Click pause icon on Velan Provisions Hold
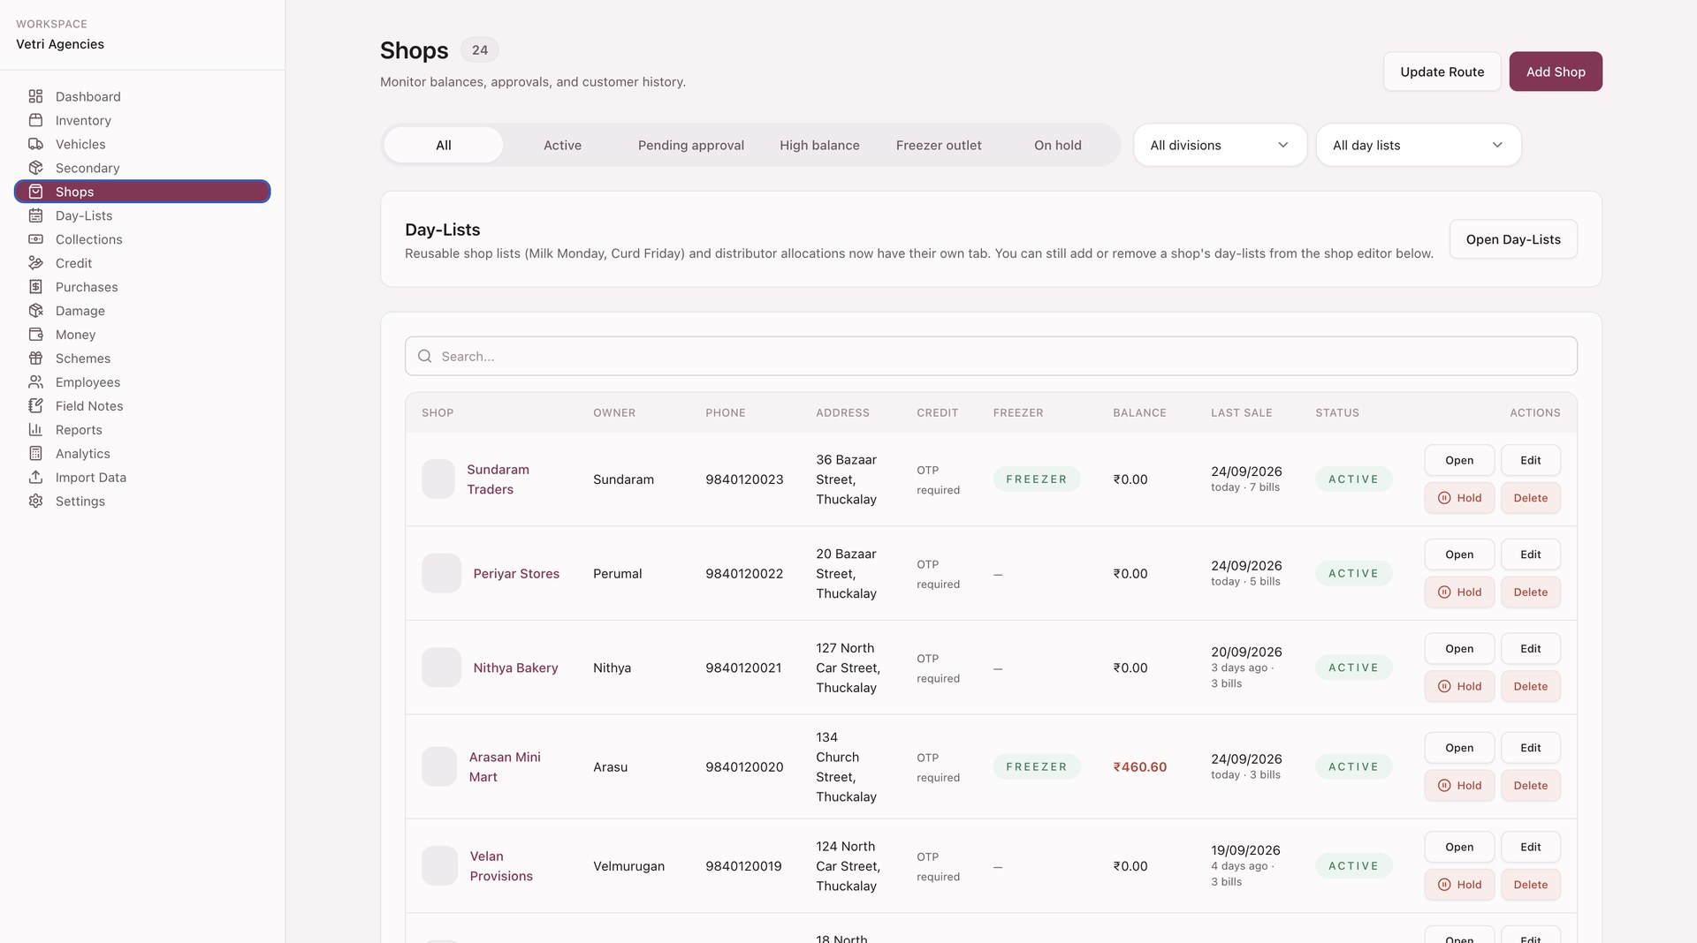Screen dimensions: 1697x943 tap(1444, 885)
